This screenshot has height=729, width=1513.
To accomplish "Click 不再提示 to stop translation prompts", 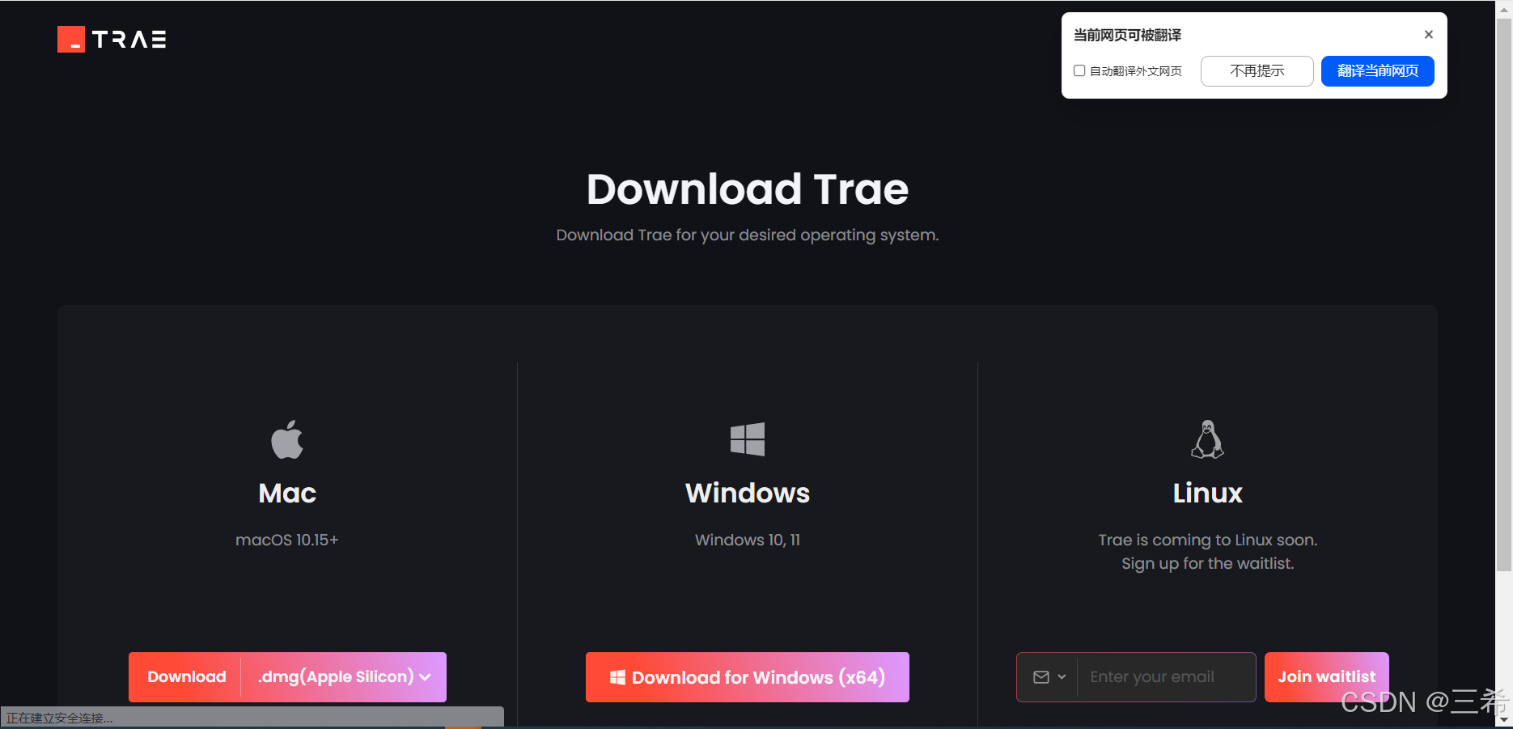I will 1257,71.
